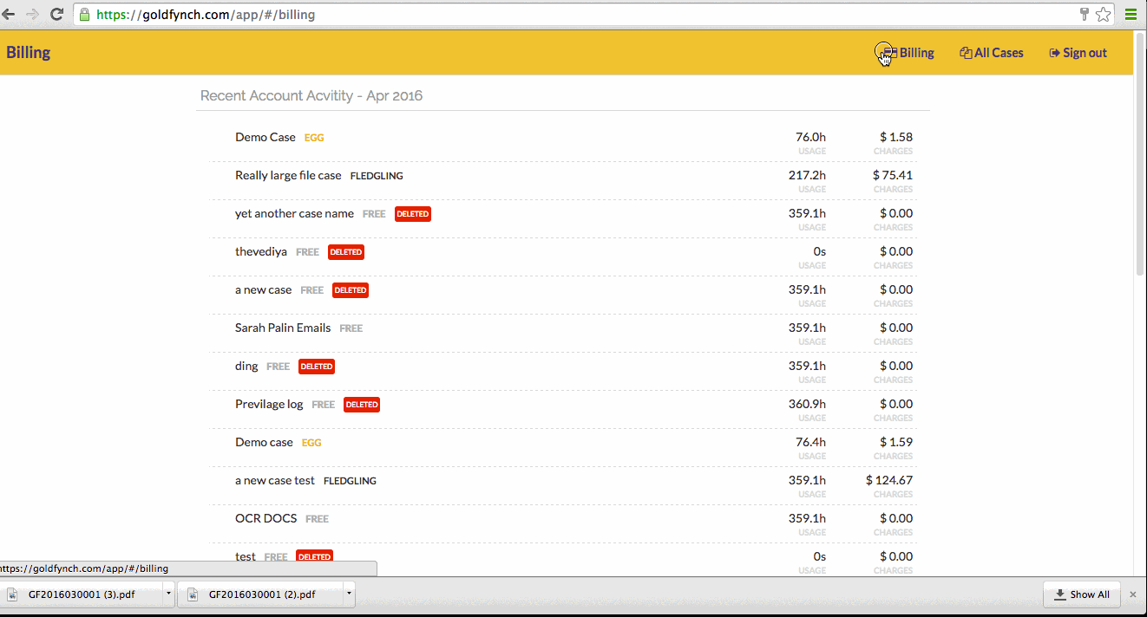Viewport: 1147px width, 617px height.
Task: Select All Cases in the navigation menu
Action: pyautogui.click(x=998, y=52)
